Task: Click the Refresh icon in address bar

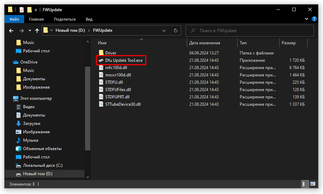Action: coord(176,31)
